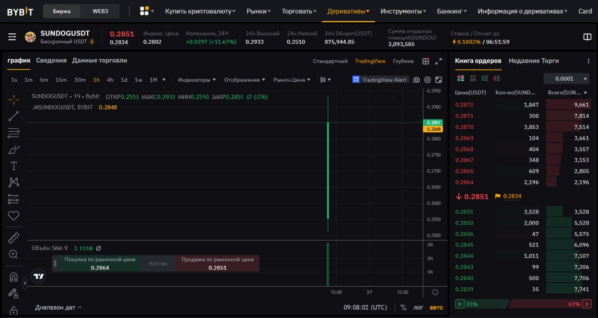Toggle the magnet snap mode
This screenshot has width=598, height=318.
pos(14,277)
